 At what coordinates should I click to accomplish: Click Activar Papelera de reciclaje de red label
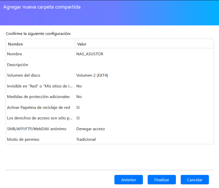tap(38, 108)
